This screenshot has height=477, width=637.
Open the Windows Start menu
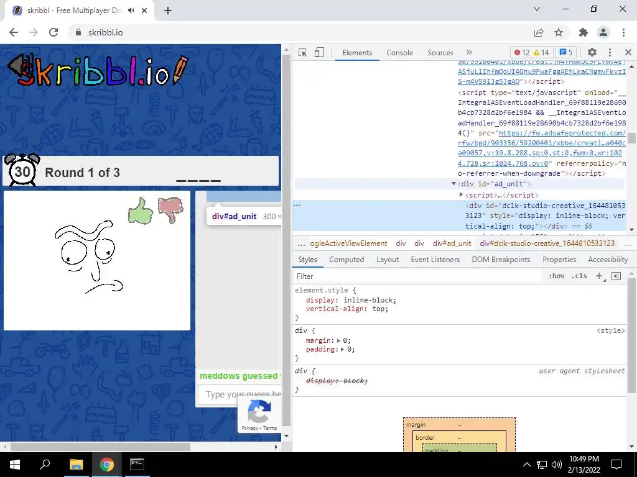tap(15, 465)
